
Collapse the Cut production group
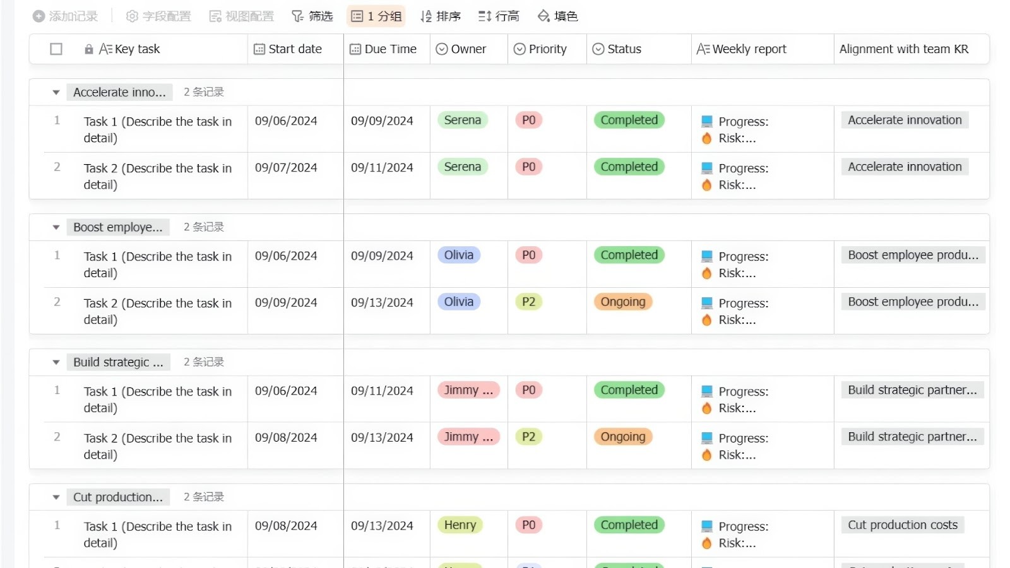click(x=56, y=497)
